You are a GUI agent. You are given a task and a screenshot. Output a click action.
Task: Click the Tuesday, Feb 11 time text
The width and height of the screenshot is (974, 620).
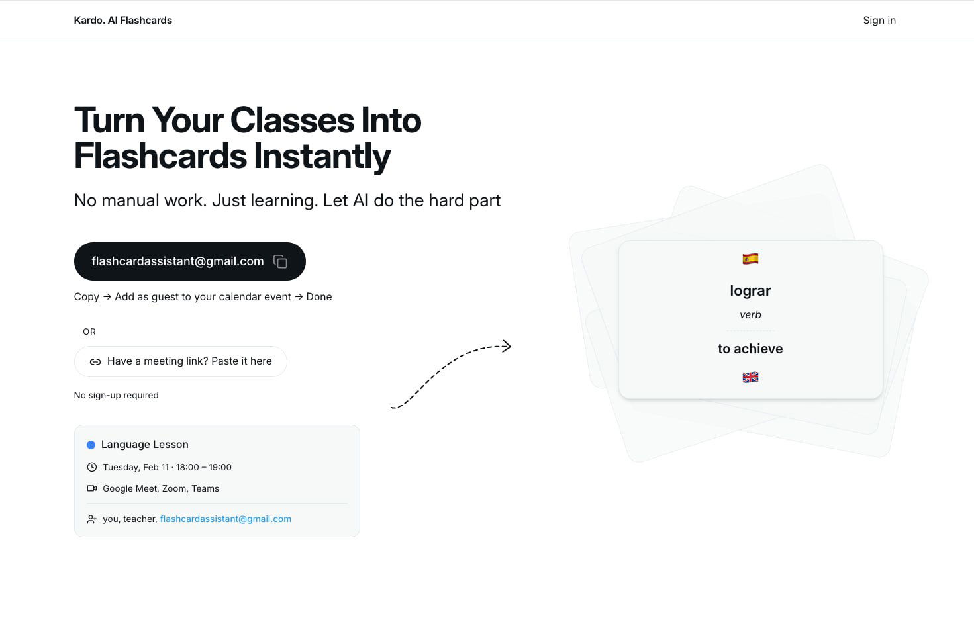[x=167, y=467]
